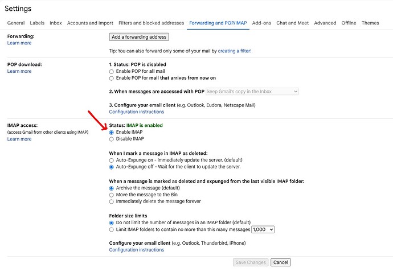Open the IMAP folder size limit dropdown
Viewport: 393px width, 272px height.
(263, 229)
